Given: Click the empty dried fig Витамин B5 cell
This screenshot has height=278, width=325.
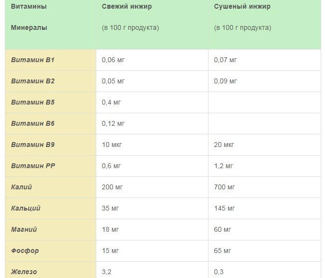Looking at the screenshot, I should tap(264, 103).
